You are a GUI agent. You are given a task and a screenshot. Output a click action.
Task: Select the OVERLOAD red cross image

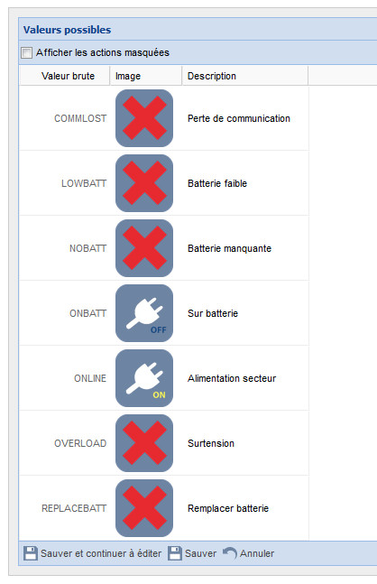pos(144,443)
